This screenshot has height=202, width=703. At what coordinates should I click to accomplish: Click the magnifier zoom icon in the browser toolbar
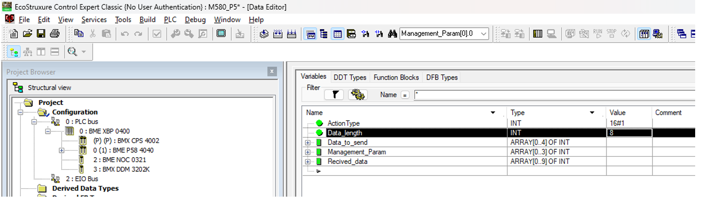(72, 52)
